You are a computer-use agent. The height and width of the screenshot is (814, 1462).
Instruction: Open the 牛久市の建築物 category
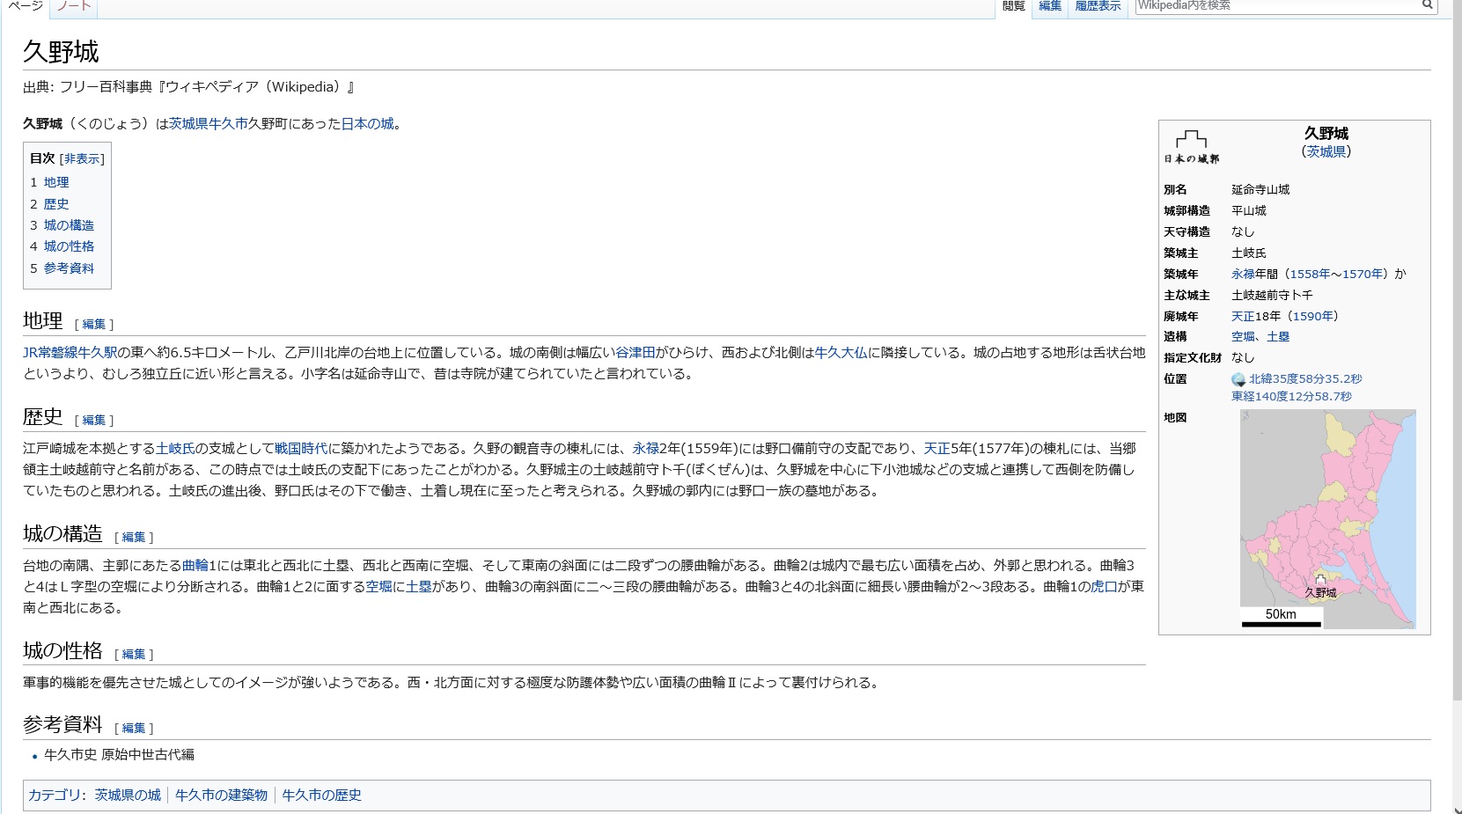(x=221, y=796)
